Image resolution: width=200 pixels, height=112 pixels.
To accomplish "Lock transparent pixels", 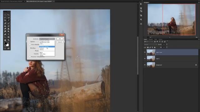I will pyautogui.click(x=148, y=47).
